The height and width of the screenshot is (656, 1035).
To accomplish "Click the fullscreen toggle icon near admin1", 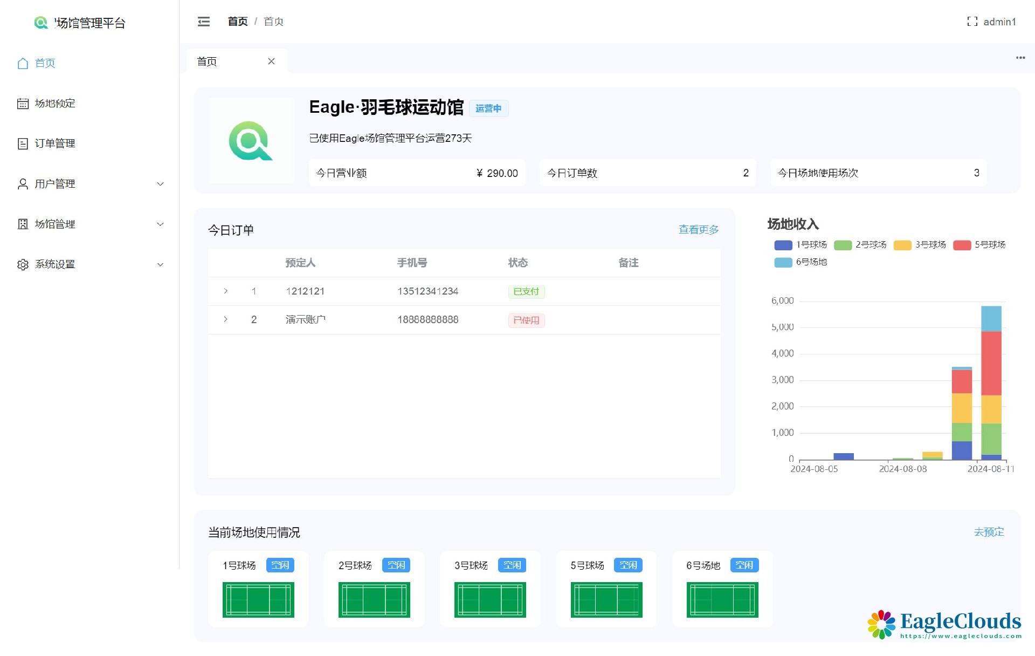I will click(x=972, y=22).
